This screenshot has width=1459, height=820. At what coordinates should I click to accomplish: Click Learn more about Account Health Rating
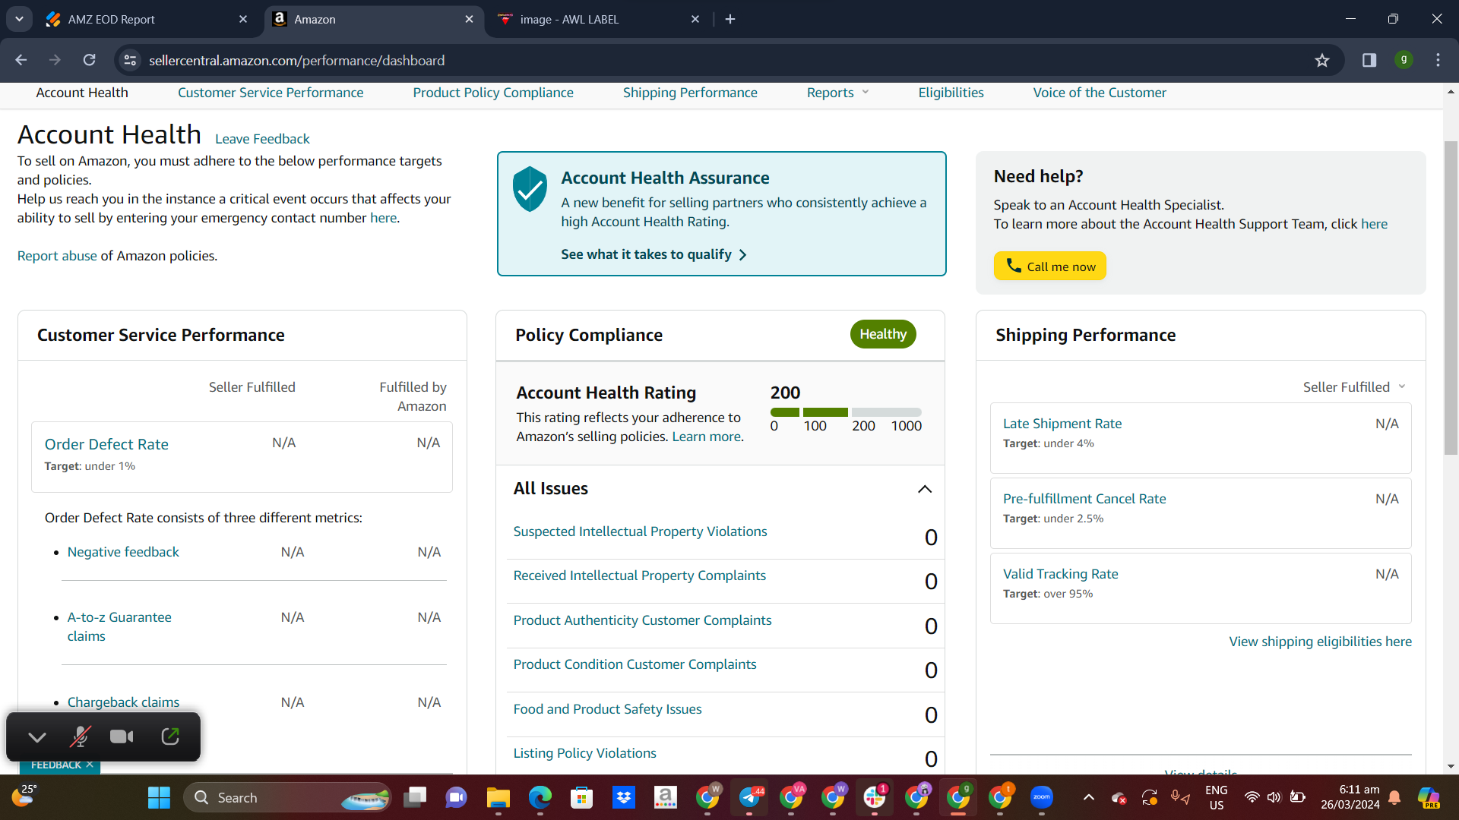pos(706,437)
